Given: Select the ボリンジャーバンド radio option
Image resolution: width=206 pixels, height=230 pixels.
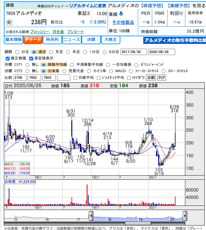Looking at the screenshot, I should [x=136, y=65].
